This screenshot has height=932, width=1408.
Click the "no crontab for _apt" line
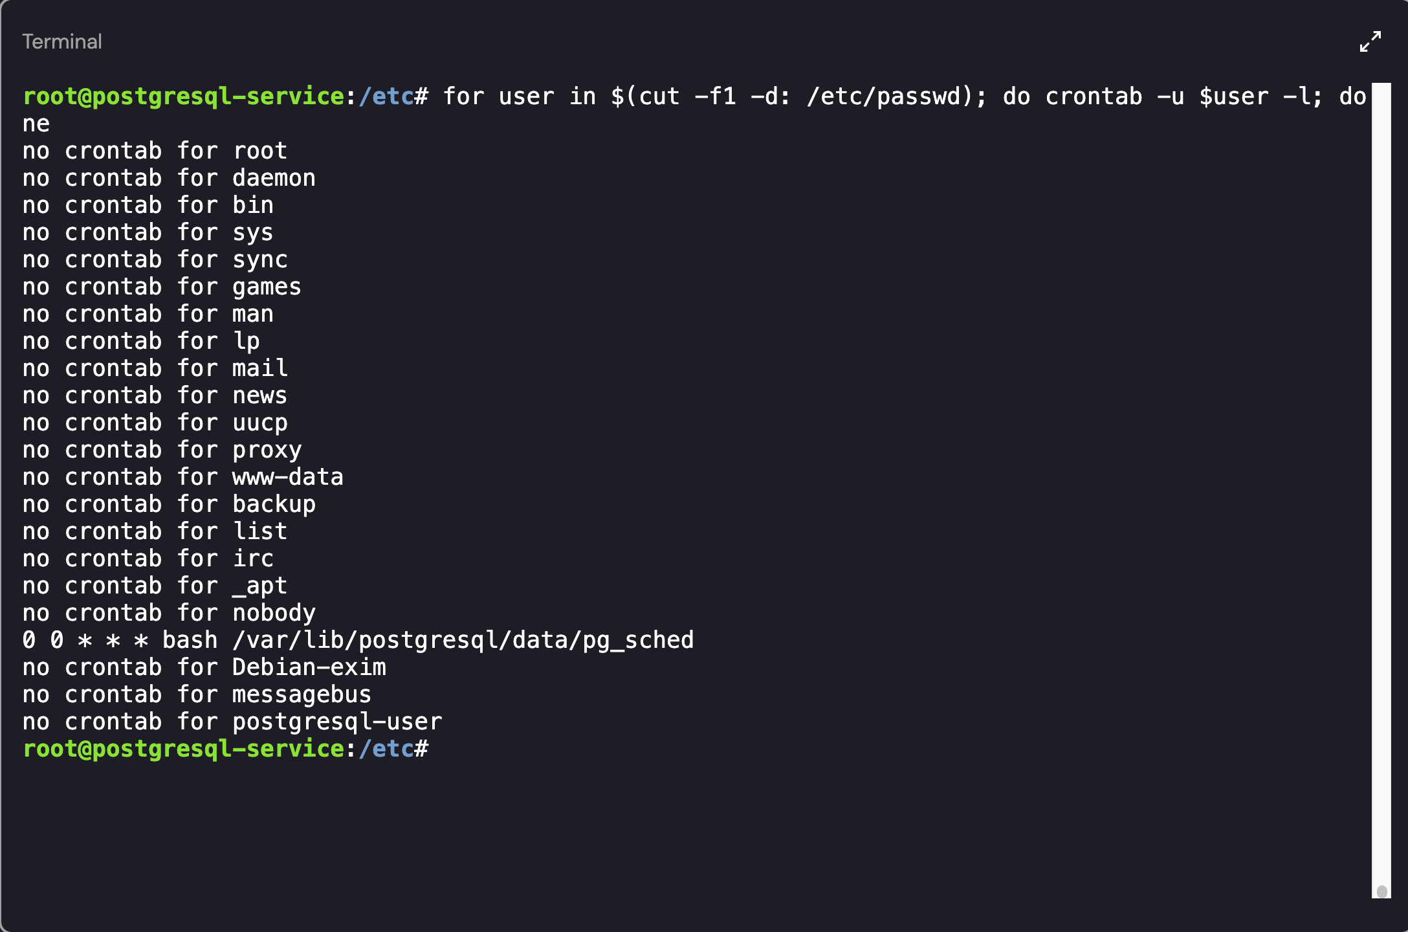[155, 586]
